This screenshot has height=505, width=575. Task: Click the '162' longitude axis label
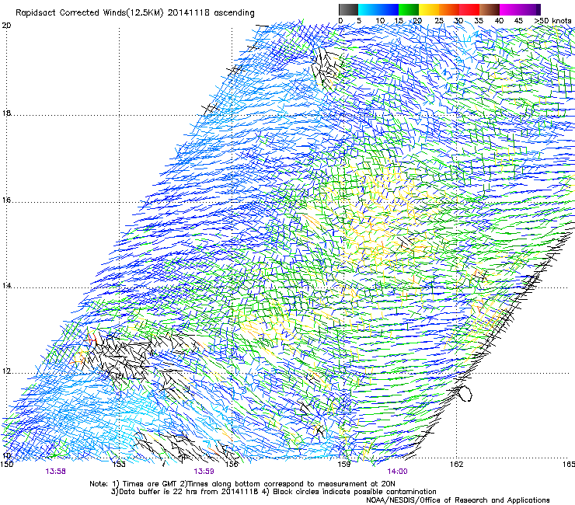[457, 465]
